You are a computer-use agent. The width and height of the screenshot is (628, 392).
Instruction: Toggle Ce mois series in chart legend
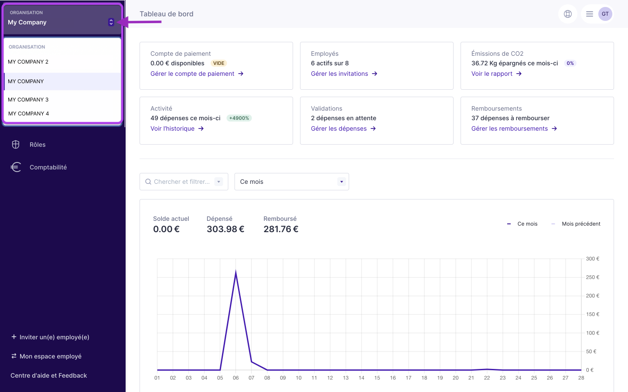point(522,224)
